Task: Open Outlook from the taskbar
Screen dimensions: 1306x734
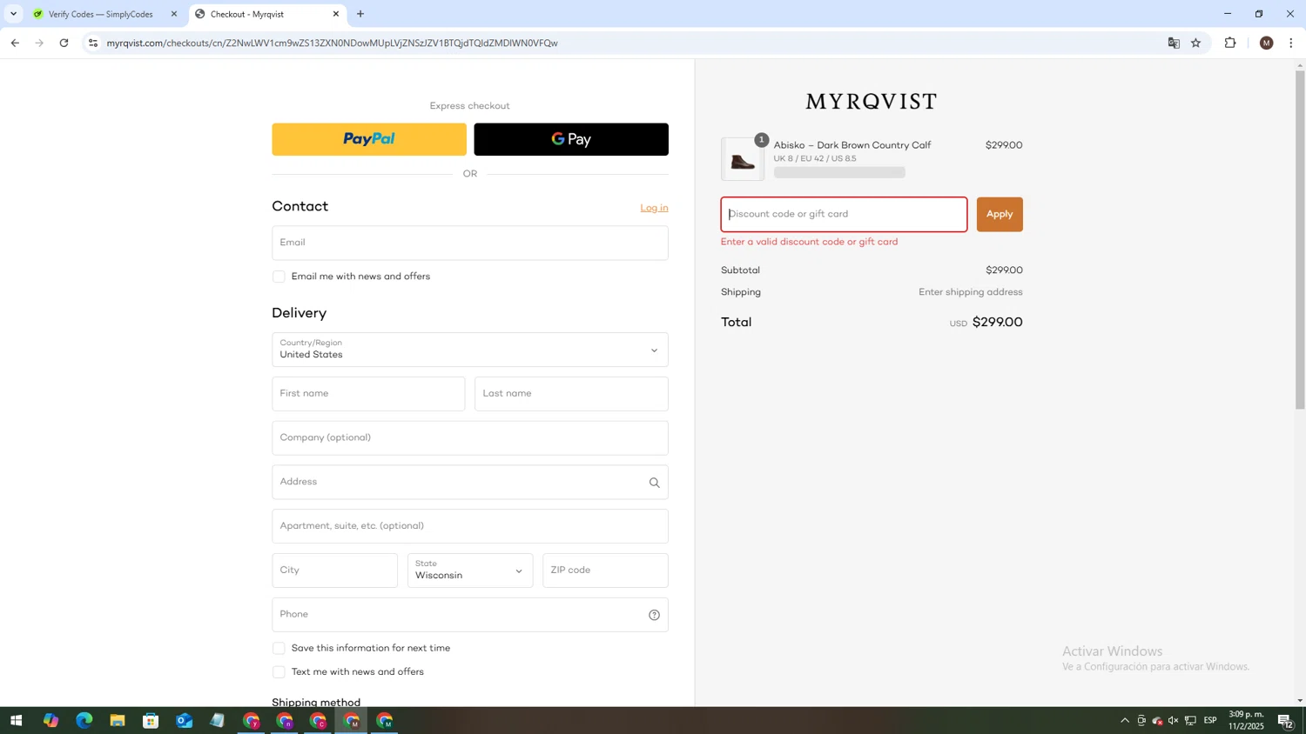Action: (184, 721)
